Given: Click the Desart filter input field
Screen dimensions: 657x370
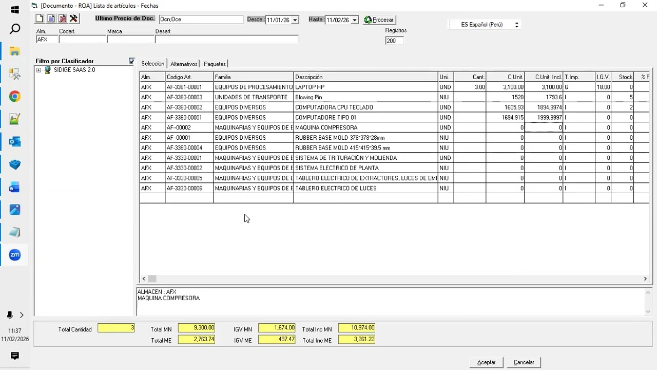Looking at the screenshot, I should (226, 40).
